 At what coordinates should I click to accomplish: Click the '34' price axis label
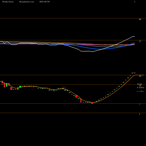point(140,19)
